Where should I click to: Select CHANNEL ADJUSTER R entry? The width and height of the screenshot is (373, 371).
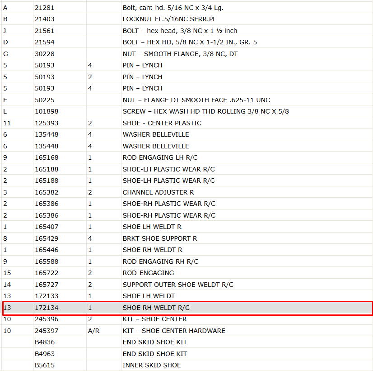(x=158, y=192)
